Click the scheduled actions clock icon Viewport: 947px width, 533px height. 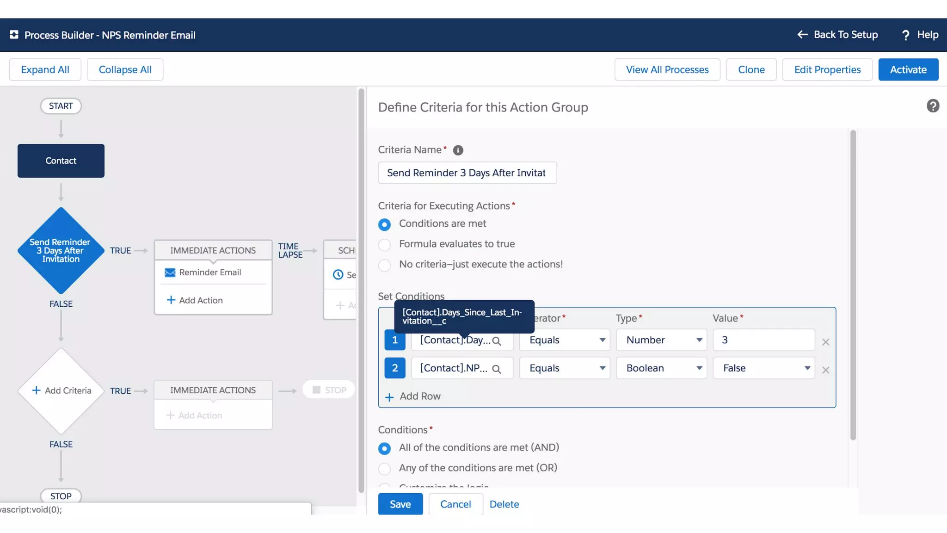coord(338,275)
